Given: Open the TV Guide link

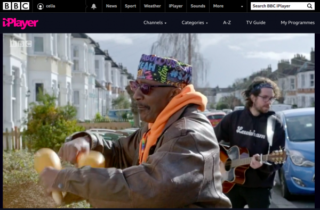Looking at the screenshot, I should (255, 22).
